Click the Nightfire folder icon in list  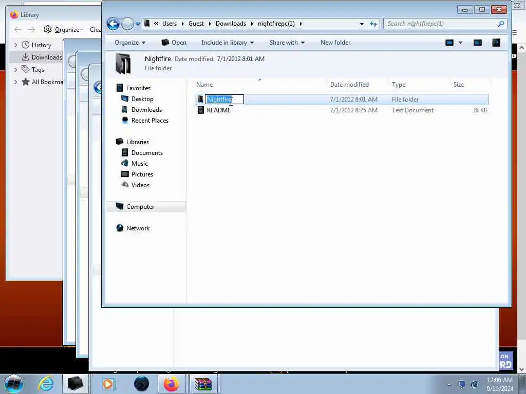[200, 99]
